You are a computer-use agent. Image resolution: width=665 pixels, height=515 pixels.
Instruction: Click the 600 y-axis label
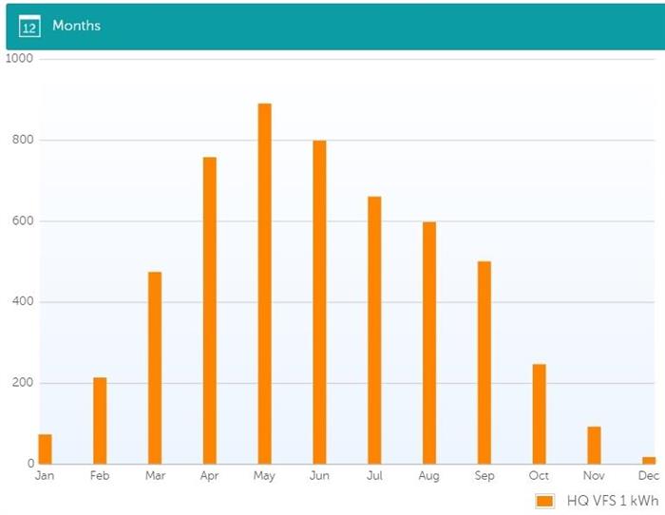coord(22,221)
